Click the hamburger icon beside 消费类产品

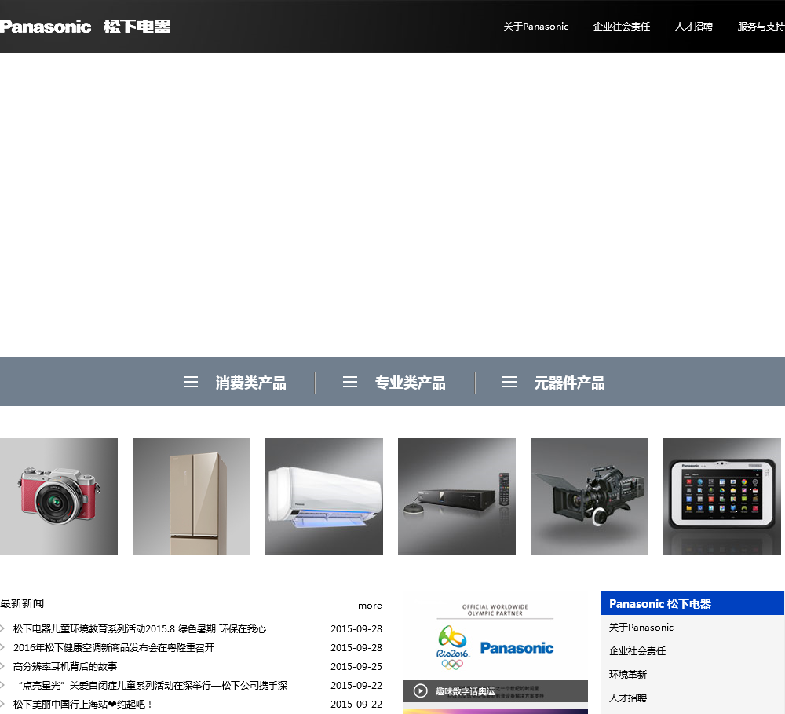[x=191, y=382]
